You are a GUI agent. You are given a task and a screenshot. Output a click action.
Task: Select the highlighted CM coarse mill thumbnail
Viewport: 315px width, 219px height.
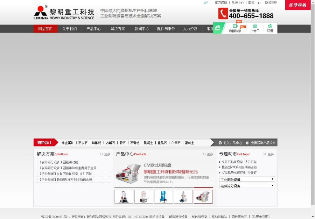click(x=203, y=197)
